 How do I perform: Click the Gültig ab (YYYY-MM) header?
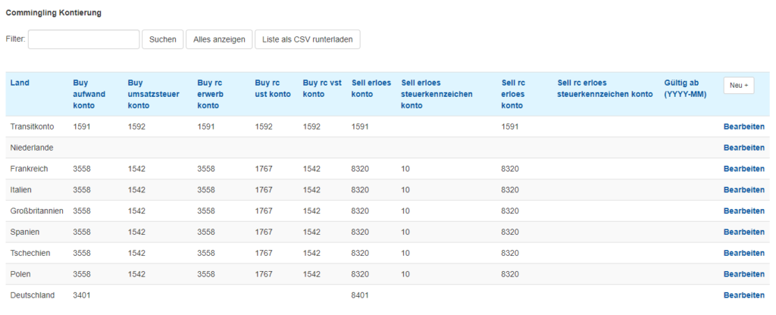click(685, 89)
